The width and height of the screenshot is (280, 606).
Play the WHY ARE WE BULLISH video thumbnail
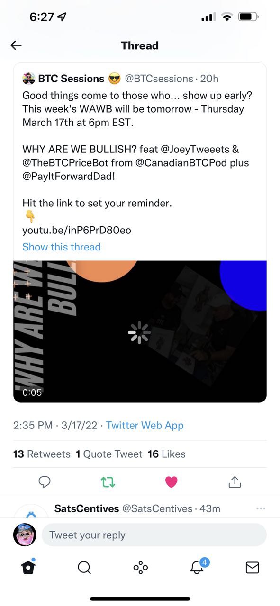point(140,331)
